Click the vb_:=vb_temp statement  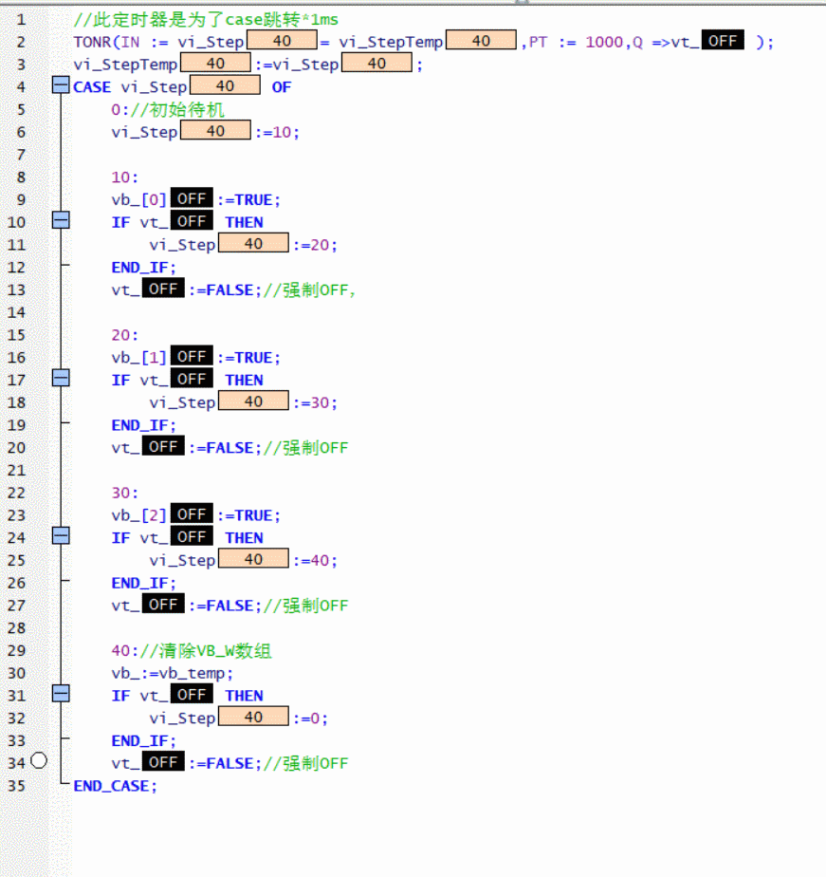pos(171,673)
